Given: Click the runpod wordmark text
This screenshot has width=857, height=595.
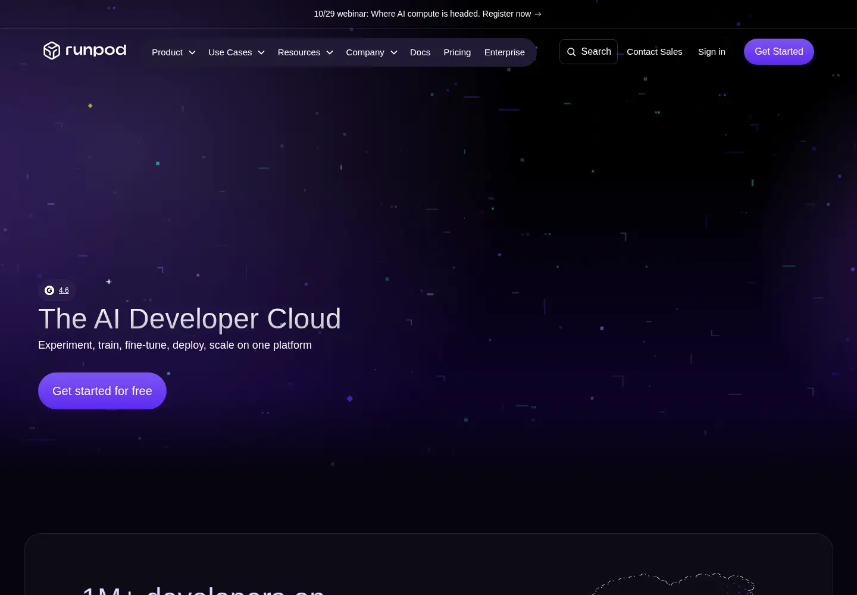Looking at the screenshot, I should (x=96, y=50).
